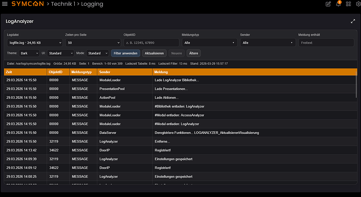361x197 pixels.
Task: Open the Theme dropdown
Action: point(29,53)
